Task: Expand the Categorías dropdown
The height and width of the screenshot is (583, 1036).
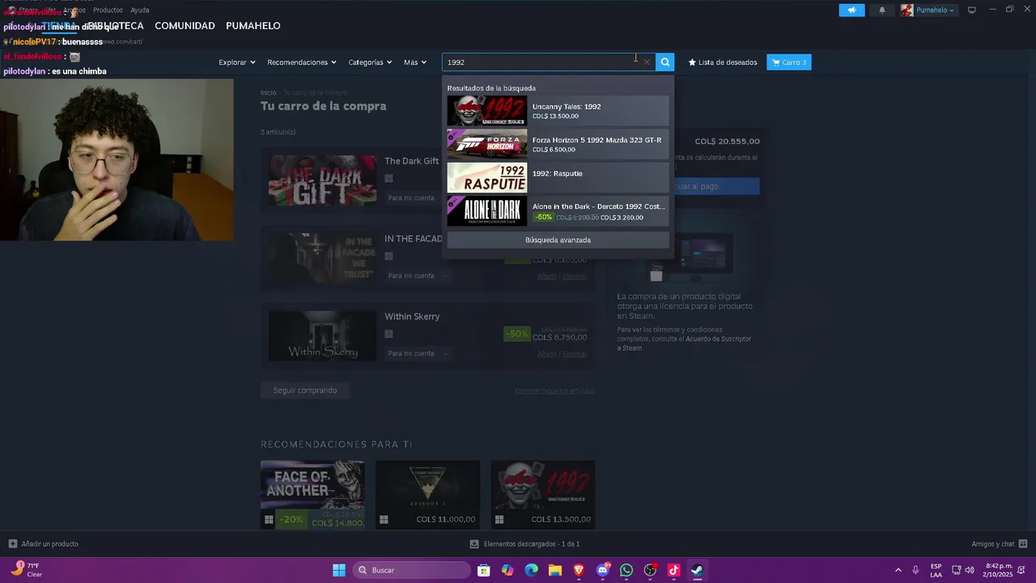Action: click(x=370, y=62)
